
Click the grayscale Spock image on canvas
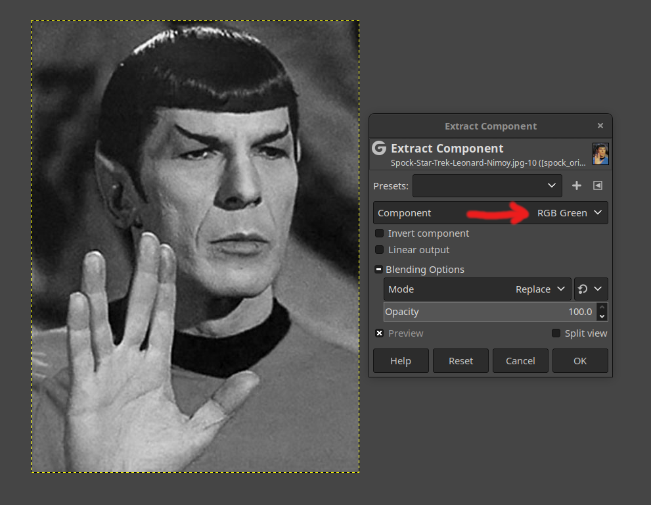coord(195,247)
